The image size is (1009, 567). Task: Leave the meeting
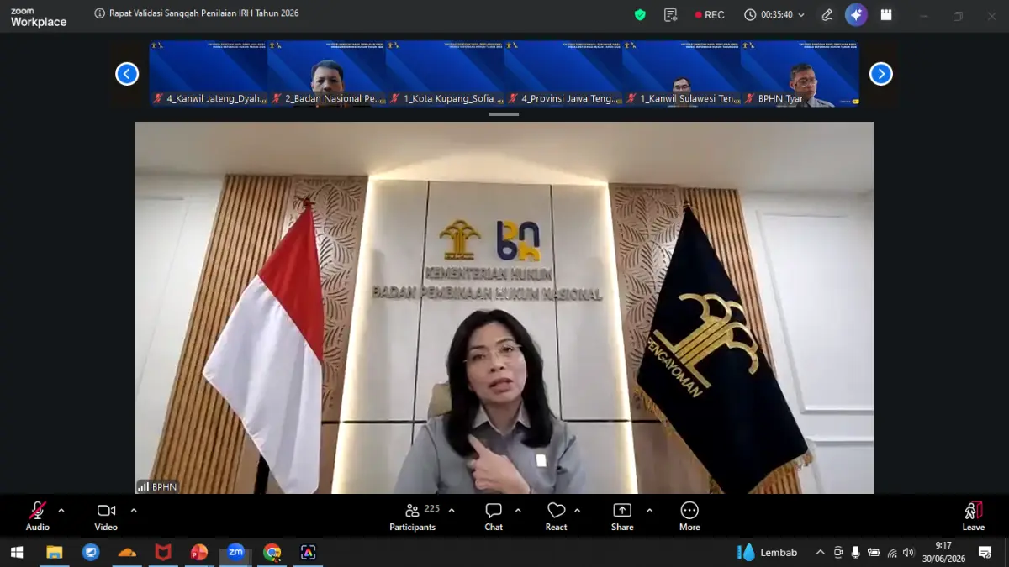click(973, 516)
